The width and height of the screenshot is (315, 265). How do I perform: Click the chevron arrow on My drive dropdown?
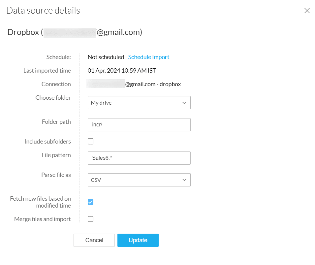pos(184,103)
